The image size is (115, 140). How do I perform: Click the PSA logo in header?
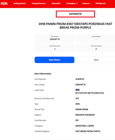[4, 4]
